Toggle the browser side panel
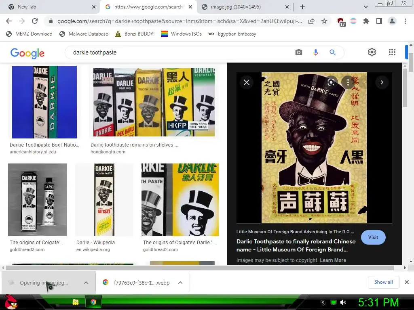The width and height of the screenshot is (414, 310). 379,21
